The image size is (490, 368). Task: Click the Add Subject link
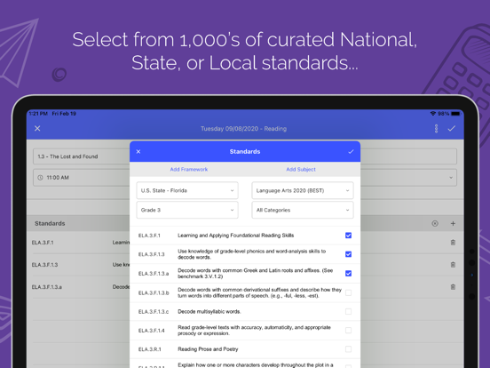pyautogui.click(x=301, y=169)
